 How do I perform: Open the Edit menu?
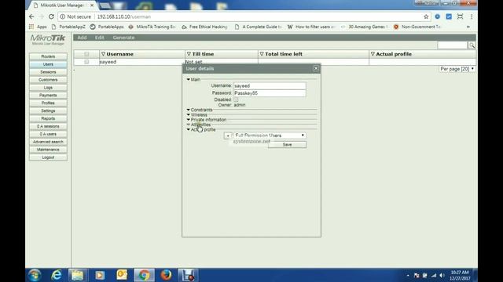point(100,38)
